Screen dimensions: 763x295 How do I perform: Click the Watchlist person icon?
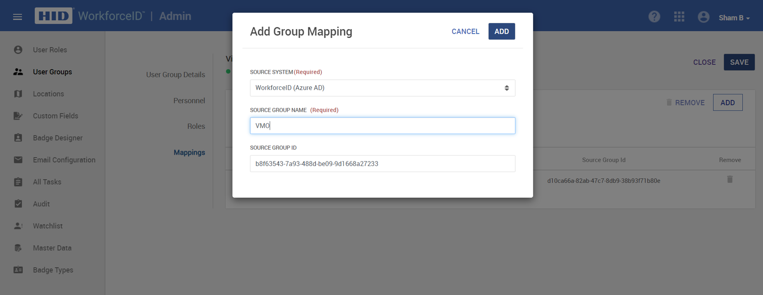pos(18,226)
